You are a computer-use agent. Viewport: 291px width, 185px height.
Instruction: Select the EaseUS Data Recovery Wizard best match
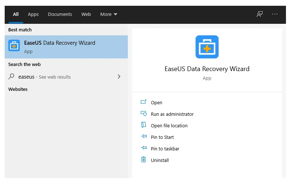tap(66, 47)
